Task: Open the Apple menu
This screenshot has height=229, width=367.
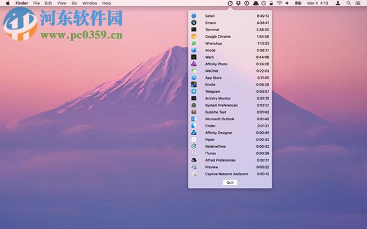Action: tap(8, 3)
